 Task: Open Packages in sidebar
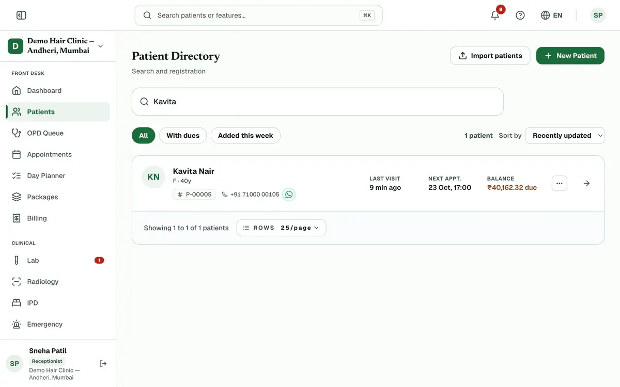(58, 197)
